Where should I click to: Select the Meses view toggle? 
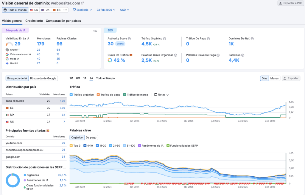coord(274,78)
